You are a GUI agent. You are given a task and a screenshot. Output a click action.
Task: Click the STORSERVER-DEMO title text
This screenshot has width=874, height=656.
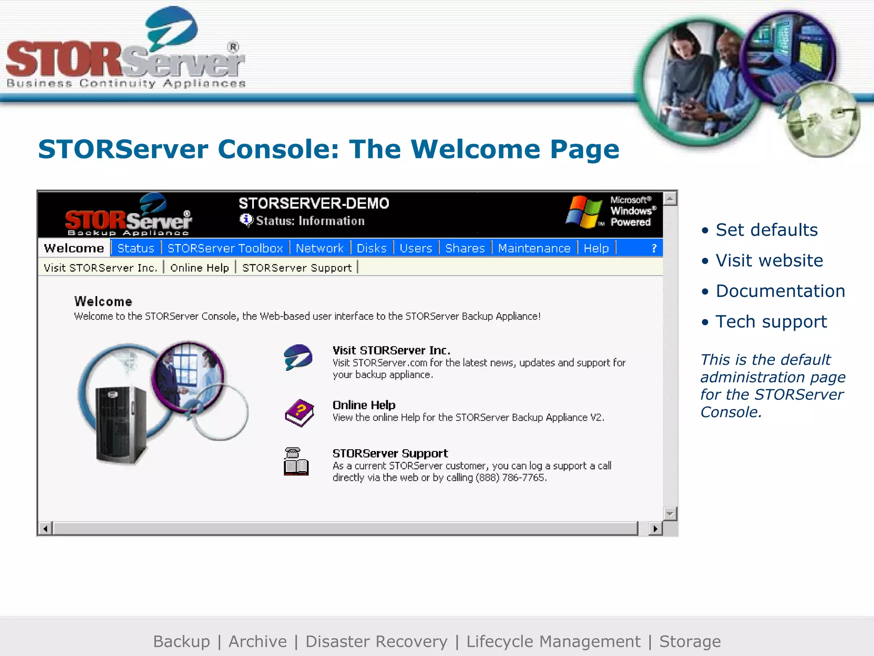(314, 203)
